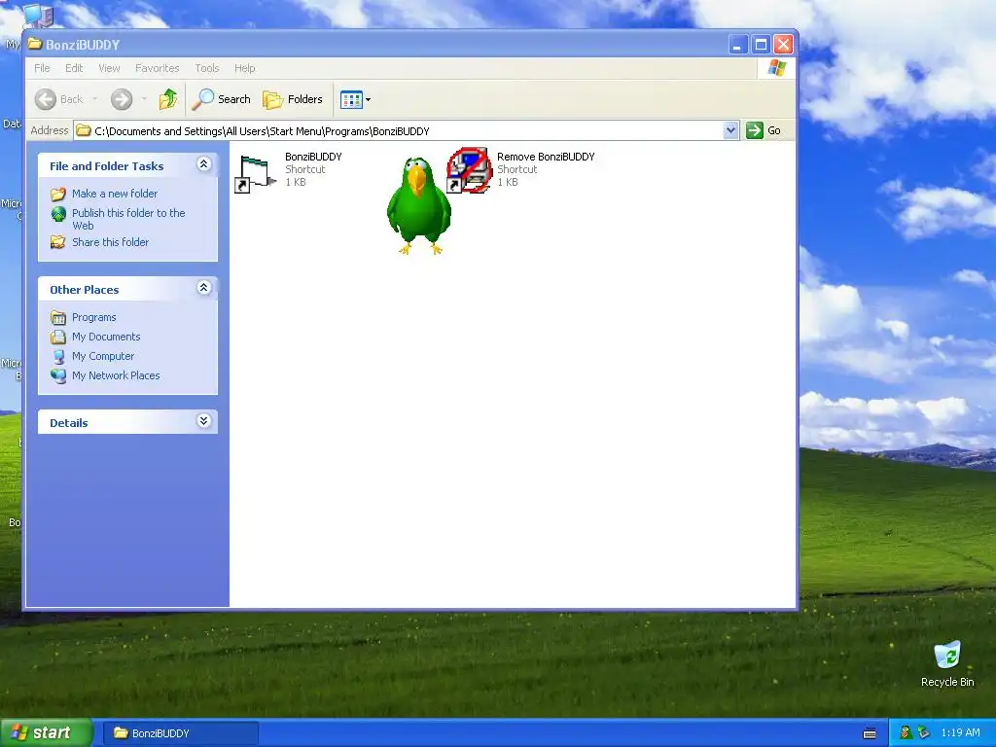Screen dimensions: 996x747
Task: Click Share this folder link
Action: pyautogui.click(x=110, y=242)
